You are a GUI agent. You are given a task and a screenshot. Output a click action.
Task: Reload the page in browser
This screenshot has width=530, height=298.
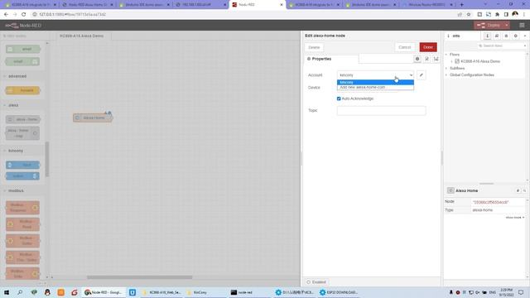coord(24,15)
